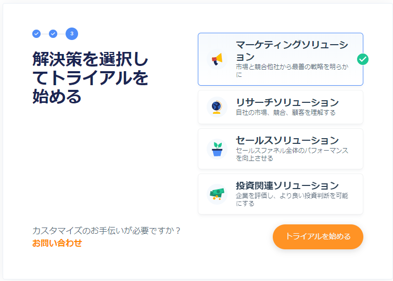Image resolution: width=393 pixels, height=281 pixels.
Task: Click 自社の市場、競合、顧客を理解する description
Action: pos(285,112)
